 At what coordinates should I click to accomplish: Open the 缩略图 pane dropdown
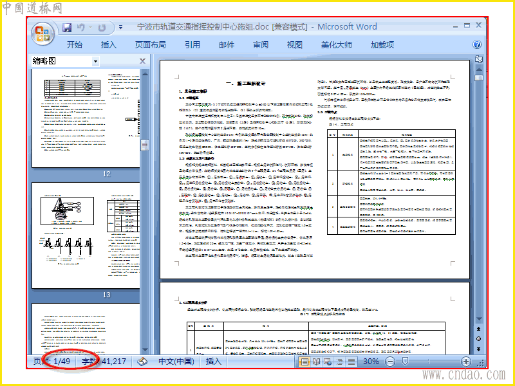click(x=95, y=61)
